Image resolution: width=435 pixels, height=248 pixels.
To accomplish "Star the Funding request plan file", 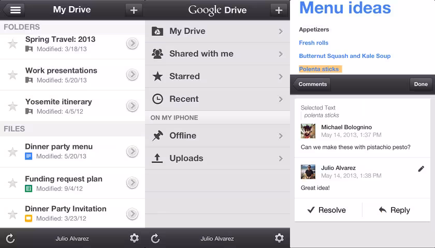I will pos(12,183).
